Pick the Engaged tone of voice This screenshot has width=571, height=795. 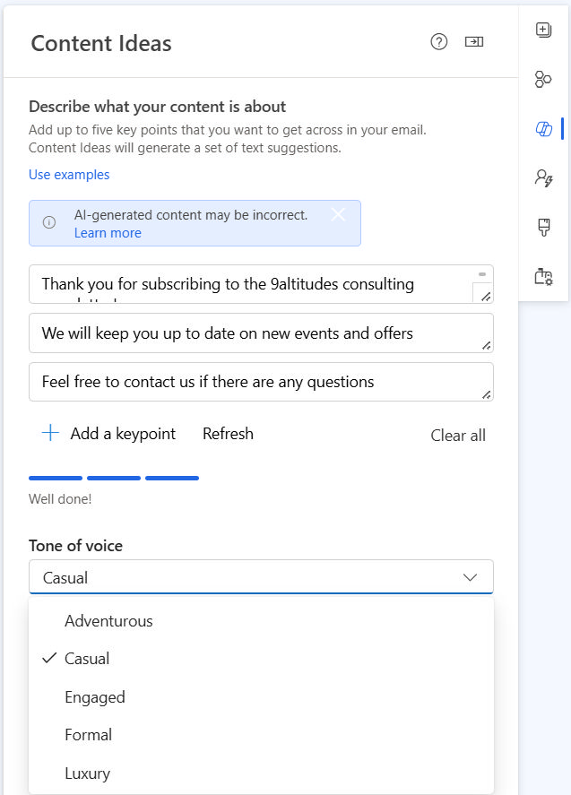click(x=95, y=697)
